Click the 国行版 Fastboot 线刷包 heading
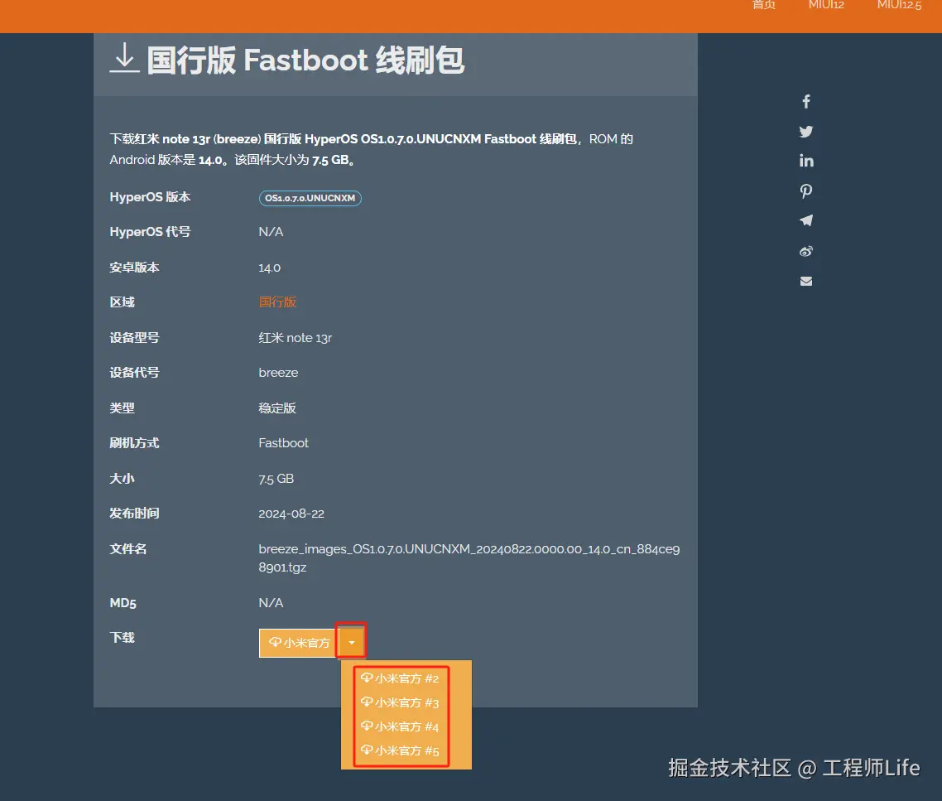This screenshot has width=942, height=801. pos(305,60)
